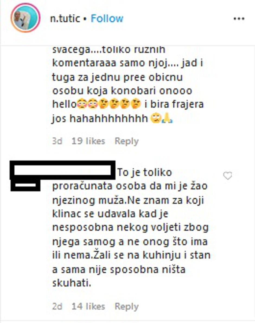Image resolution: width=255 pixels, height=323 pixels.
Task: Open the 3d timestamp of the first comment
Action: (57, 141)
